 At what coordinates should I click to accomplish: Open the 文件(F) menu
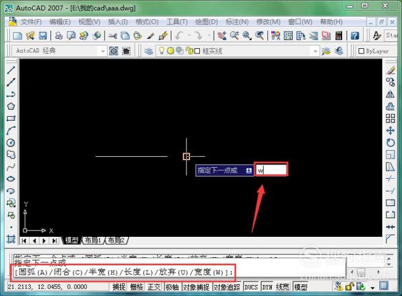click(31, 22)
